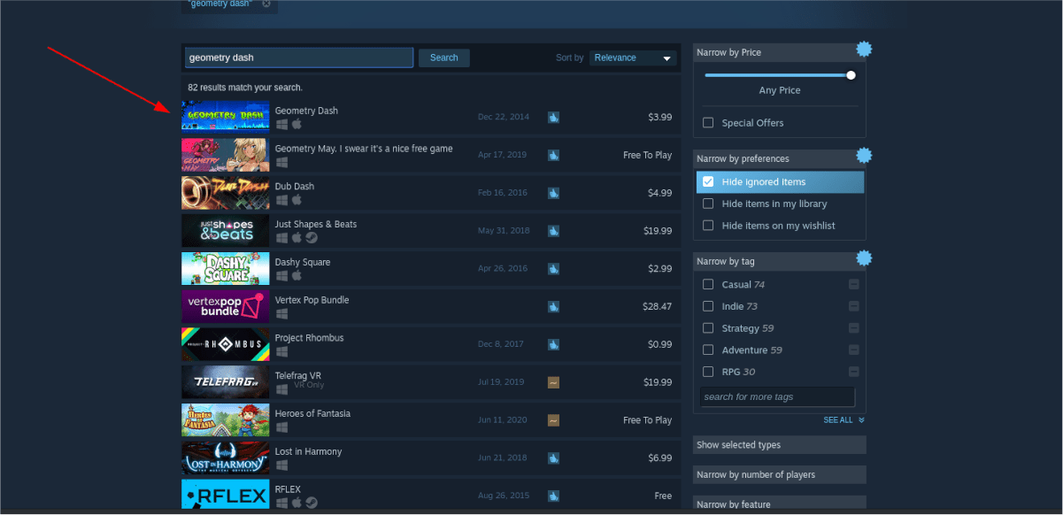
Task: Exclude the Strategy tag with its minus icon
Action: coord(853,328)
